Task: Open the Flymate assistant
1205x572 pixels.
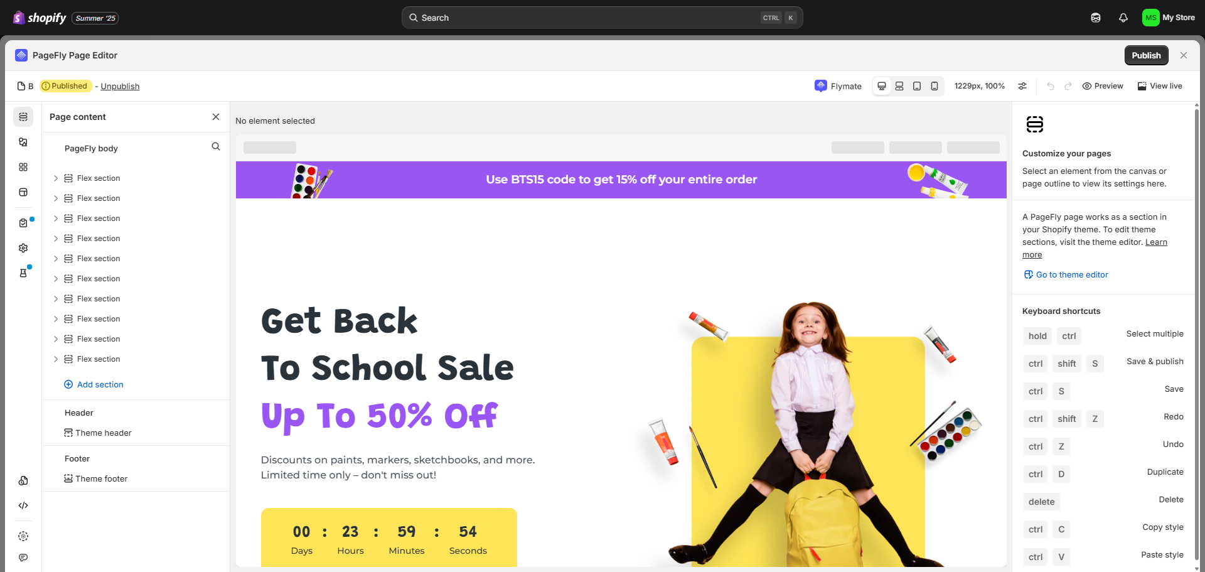Action: tap(838, 86)
